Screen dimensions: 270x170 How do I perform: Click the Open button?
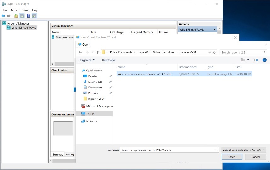coord(232,157)
